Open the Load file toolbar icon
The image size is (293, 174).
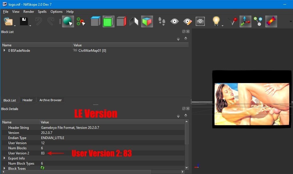click(8, 21)
